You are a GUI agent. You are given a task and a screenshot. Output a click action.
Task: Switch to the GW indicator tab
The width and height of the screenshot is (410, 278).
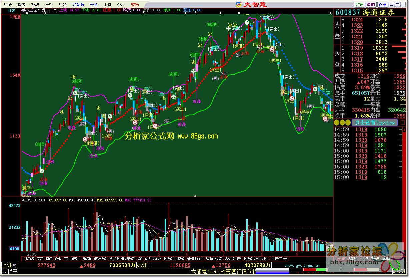click(140, 258)
